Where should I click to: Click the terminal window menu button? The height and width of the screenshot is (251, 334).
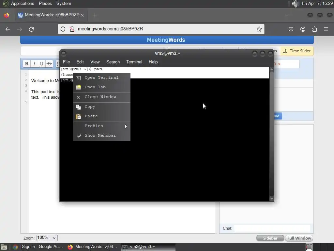(x=63, y=53)
